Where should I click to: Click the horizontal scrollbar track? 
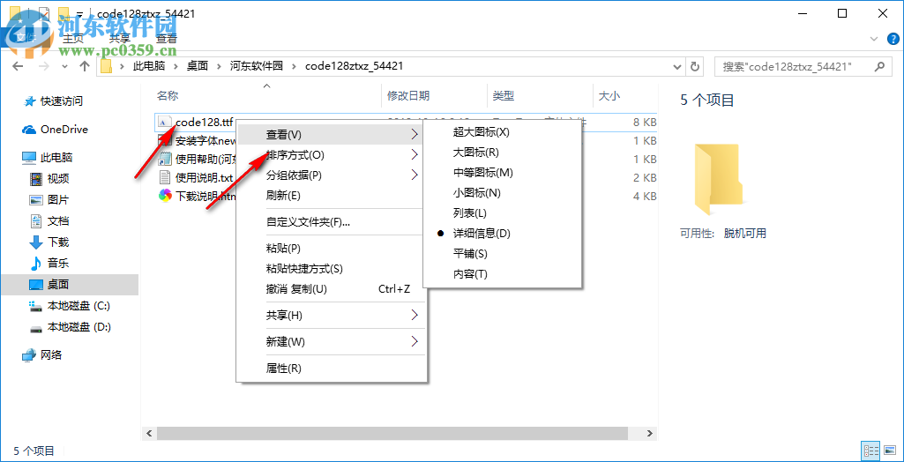pyautogui.click(x=392, y=433)
